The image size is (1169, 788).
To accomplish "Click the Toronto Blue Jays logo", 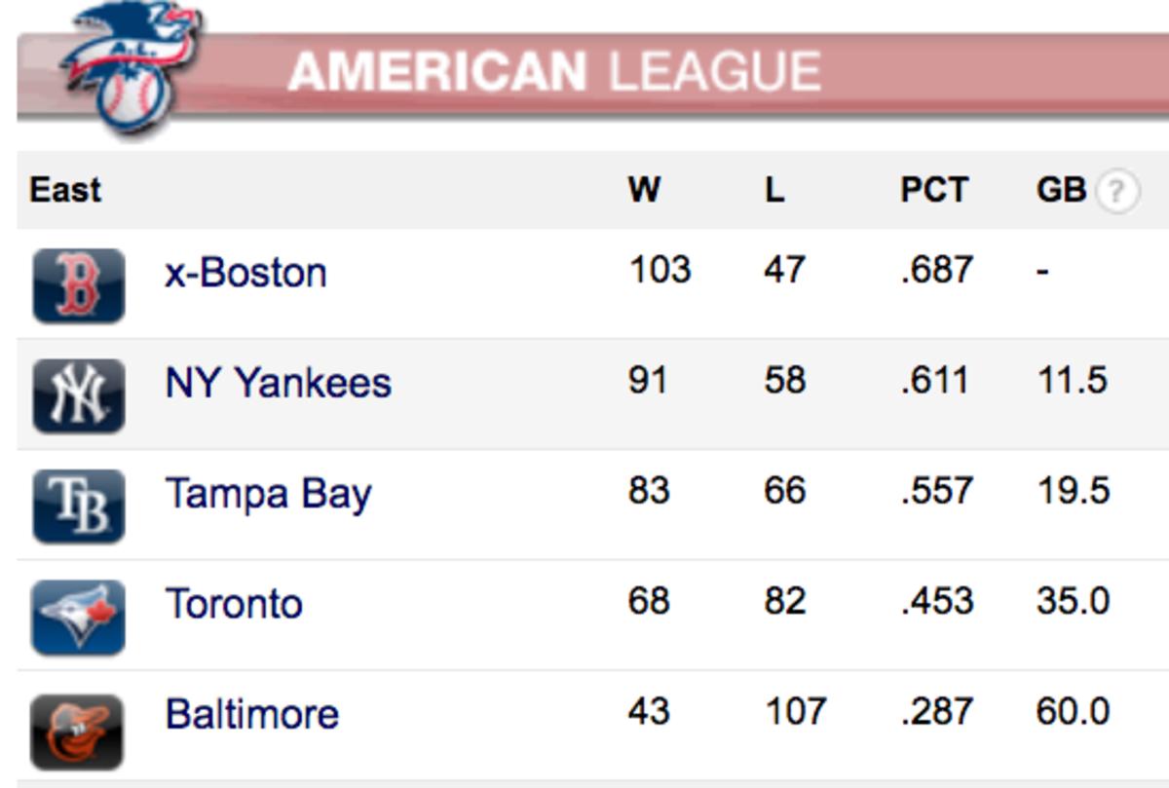I will 78,617.
